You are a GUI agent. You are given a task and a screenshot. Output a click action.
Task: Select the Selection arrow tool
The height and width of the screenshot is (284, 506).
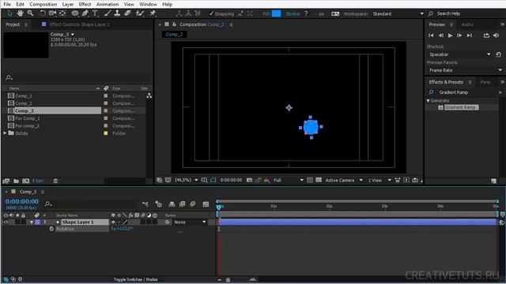pos(9,13)
